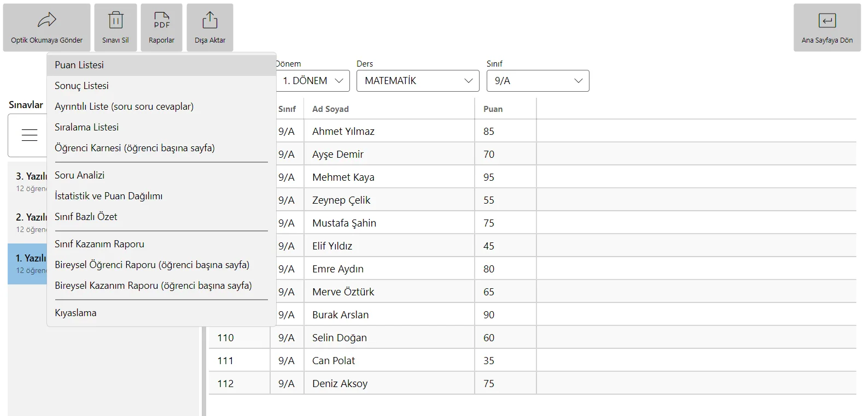
Task: Open the Ders dropdown showing MATEMATİK
Action: 418,81
